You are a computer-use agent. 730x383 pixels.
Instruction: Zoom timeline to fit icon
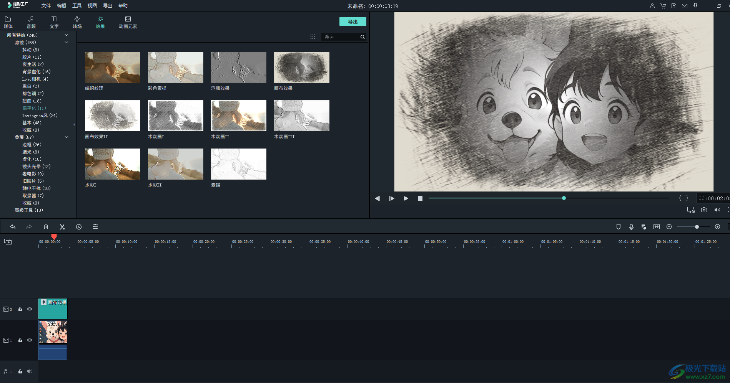[x=657, y=227]
